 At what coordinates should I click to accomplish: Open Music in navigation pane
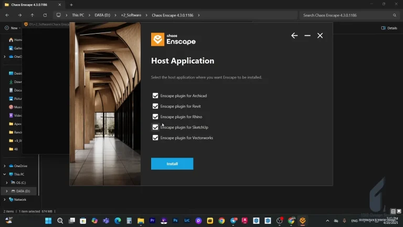[x=15, y=107]
